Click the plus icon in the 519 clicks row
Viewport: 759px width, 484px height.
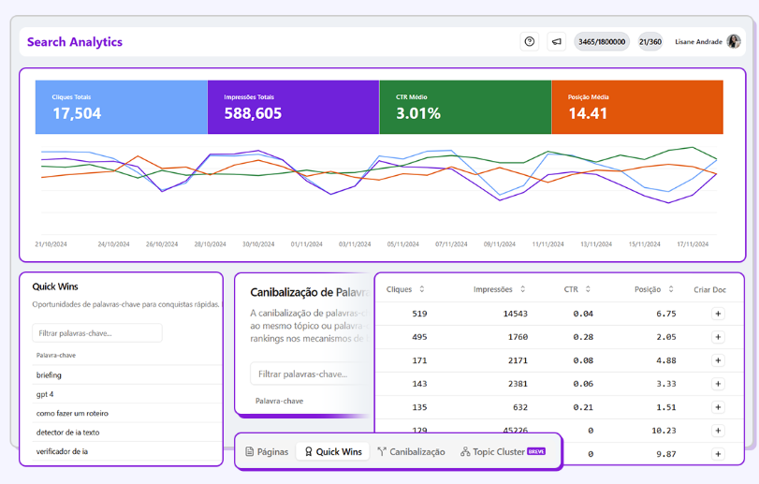[718, 314]
